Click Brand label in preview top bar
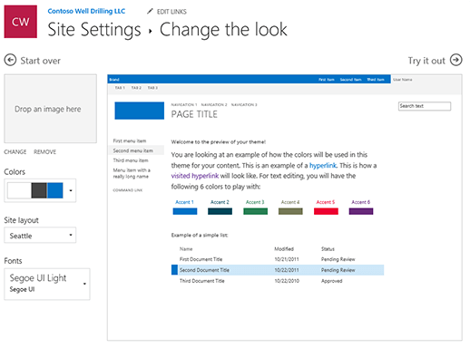Viewport: 470px width, 348px height. [114, 80]
